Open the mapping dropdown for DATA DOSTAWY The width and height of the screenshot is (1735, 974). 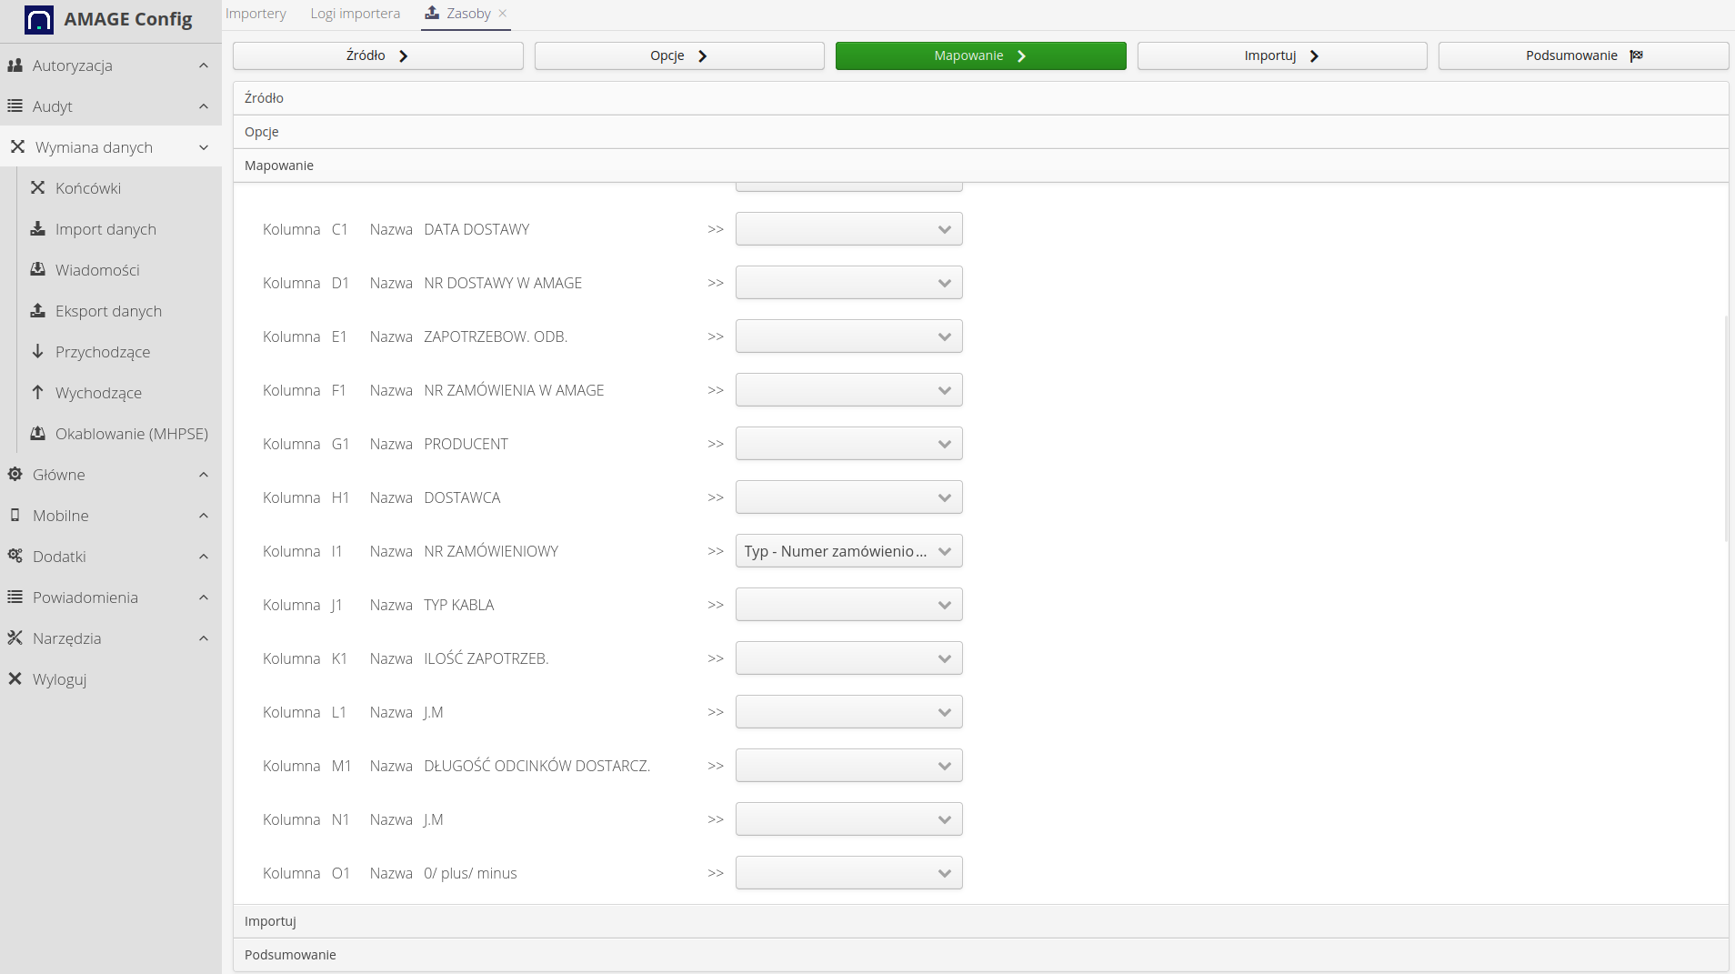click(847, 228)
